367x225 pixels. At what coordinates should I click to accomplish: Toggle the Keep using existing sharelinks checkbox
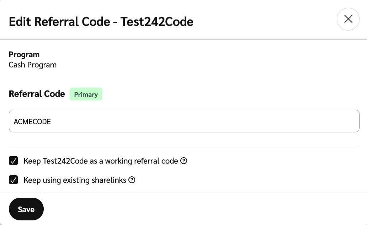pyautogui.click(x=14, y=180)
